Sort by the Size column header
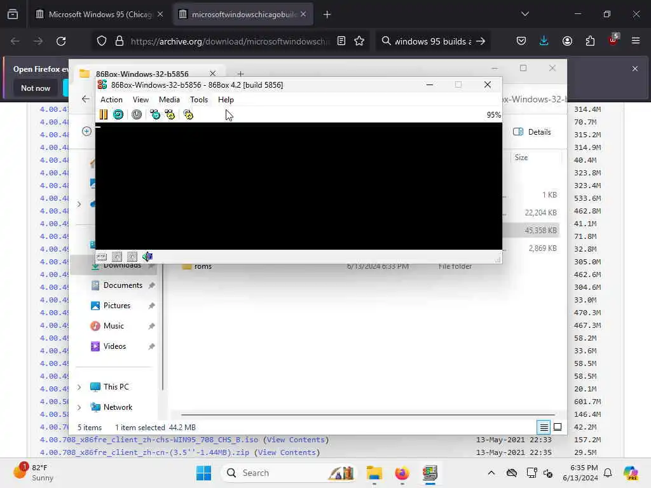The image size is (651, 488). (521, 158)
